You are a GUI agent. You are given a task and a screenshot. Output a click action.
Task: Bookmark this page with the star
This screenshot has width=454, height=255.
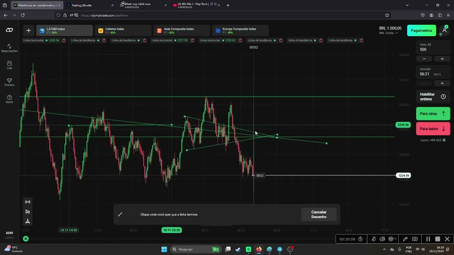point(387,15)
